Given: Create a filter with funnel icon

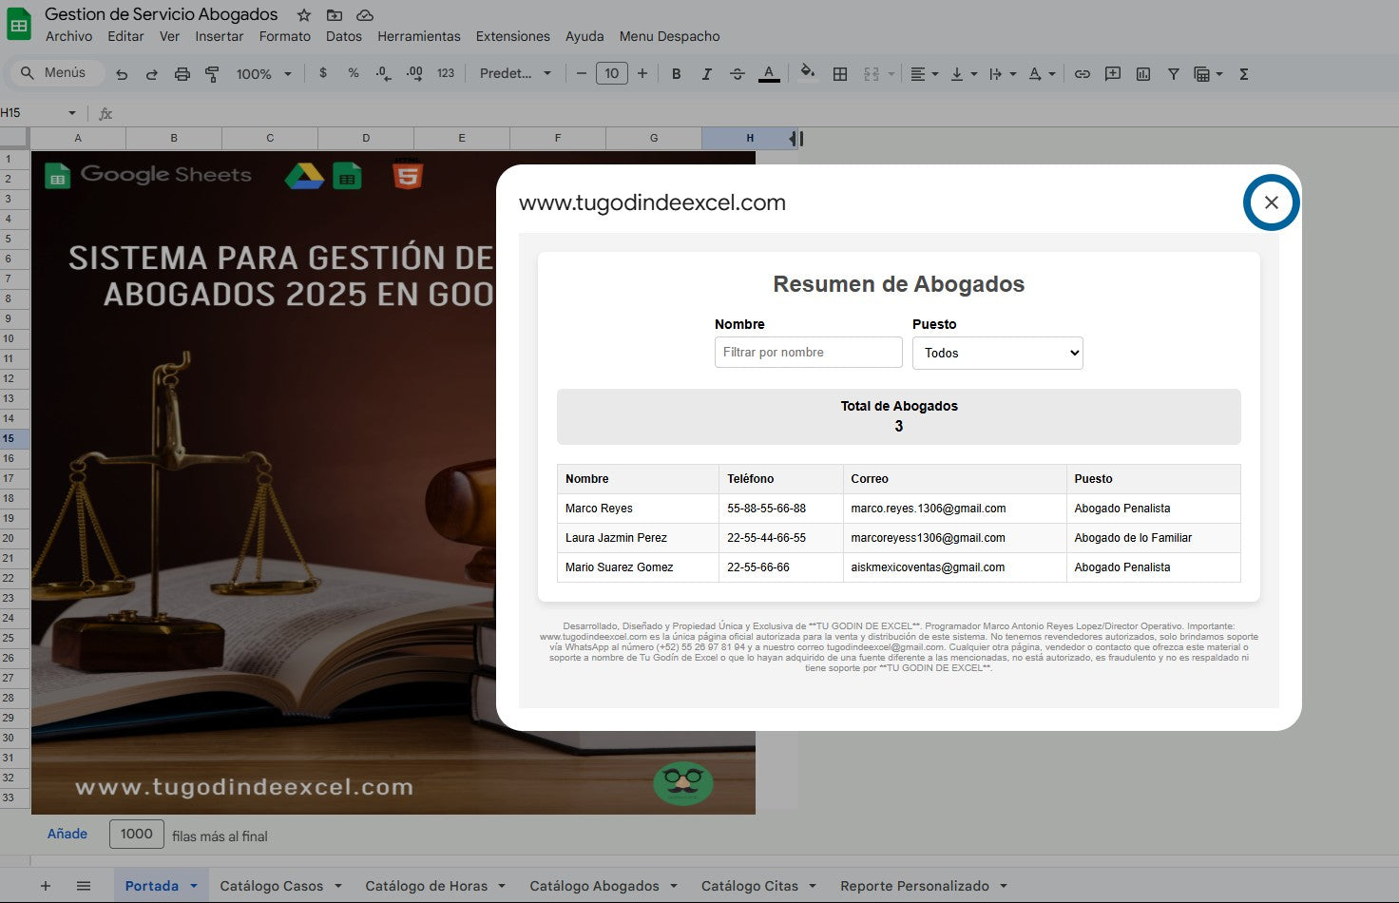Looking at the screenshot, I should coord(1174,74).
